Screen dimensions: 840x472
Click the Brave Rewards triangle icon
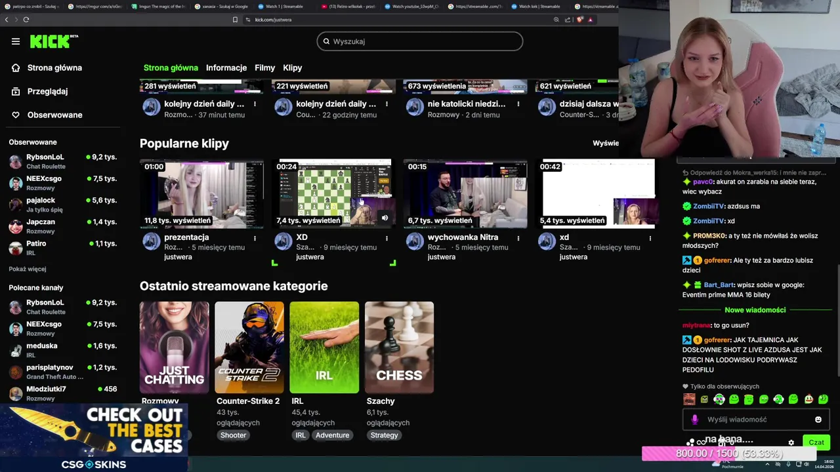point(590,20)
